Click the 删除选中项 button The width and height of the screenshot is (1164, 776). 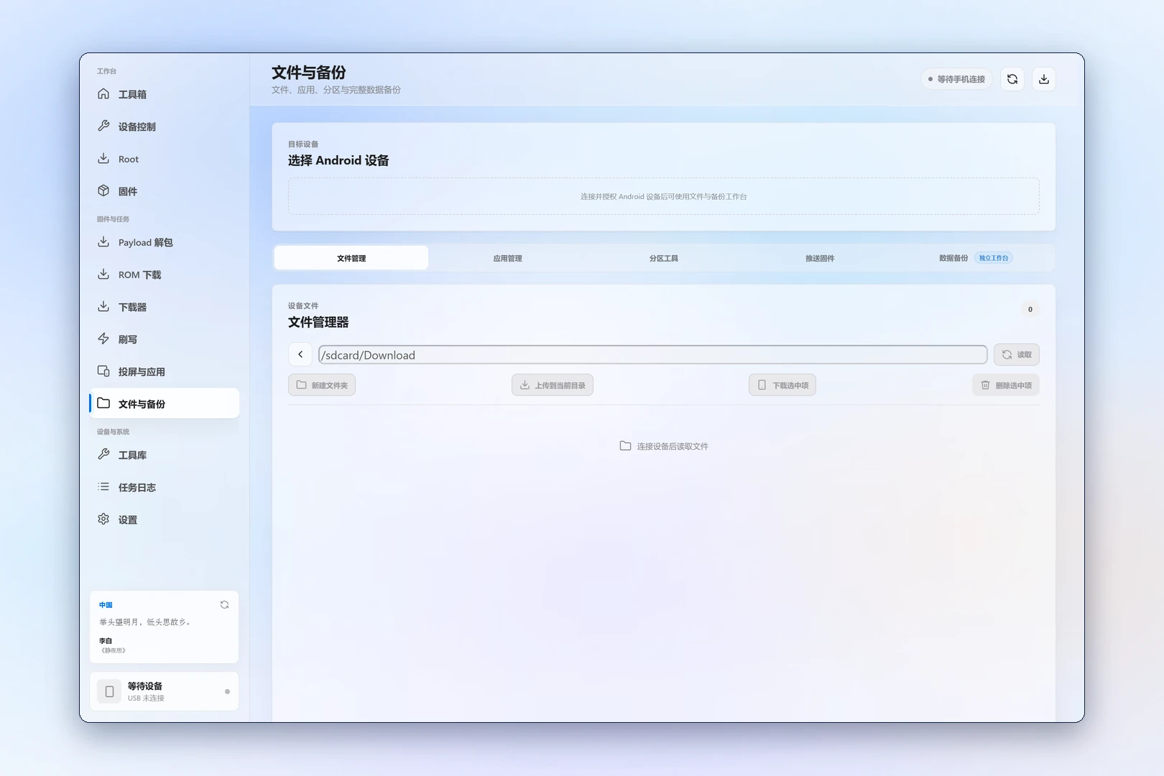1006,385
